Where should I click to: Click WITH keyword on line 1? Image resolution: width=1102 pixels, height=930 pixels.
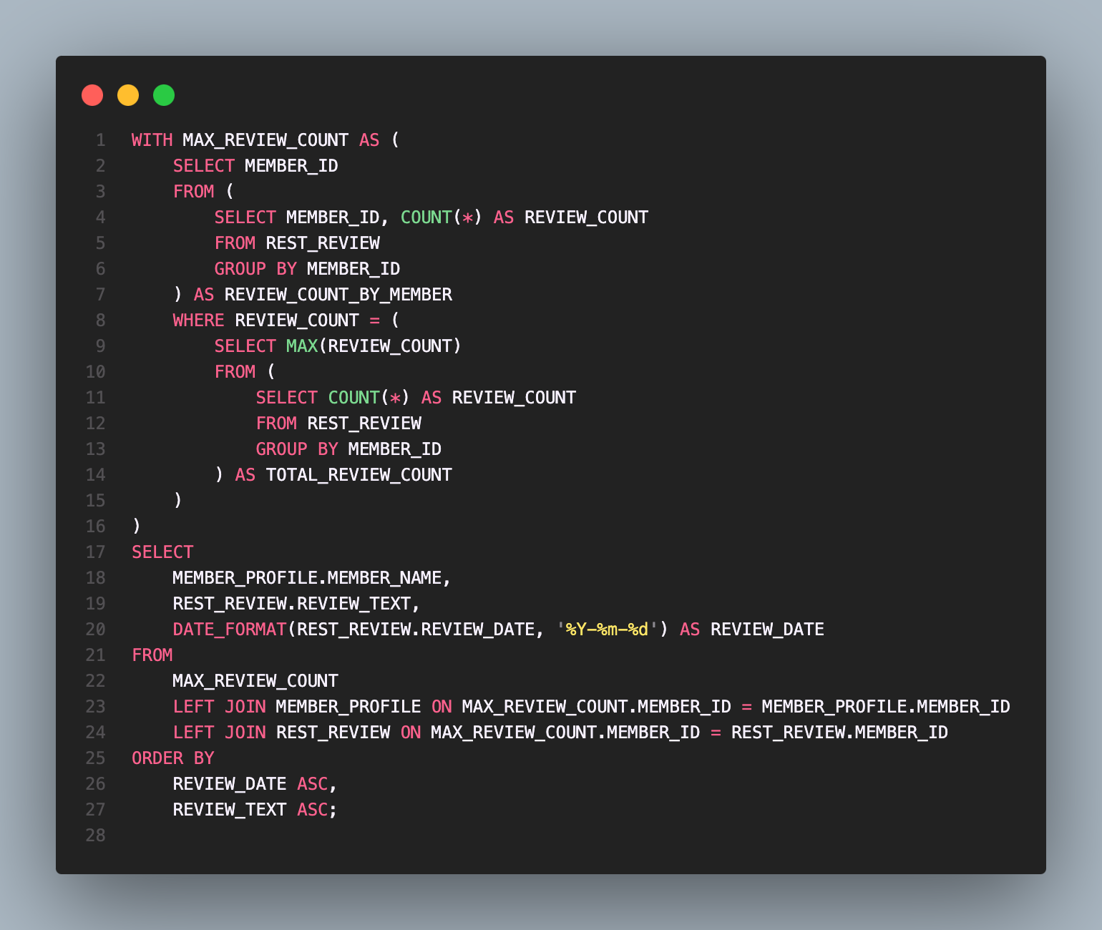[152, 140]
